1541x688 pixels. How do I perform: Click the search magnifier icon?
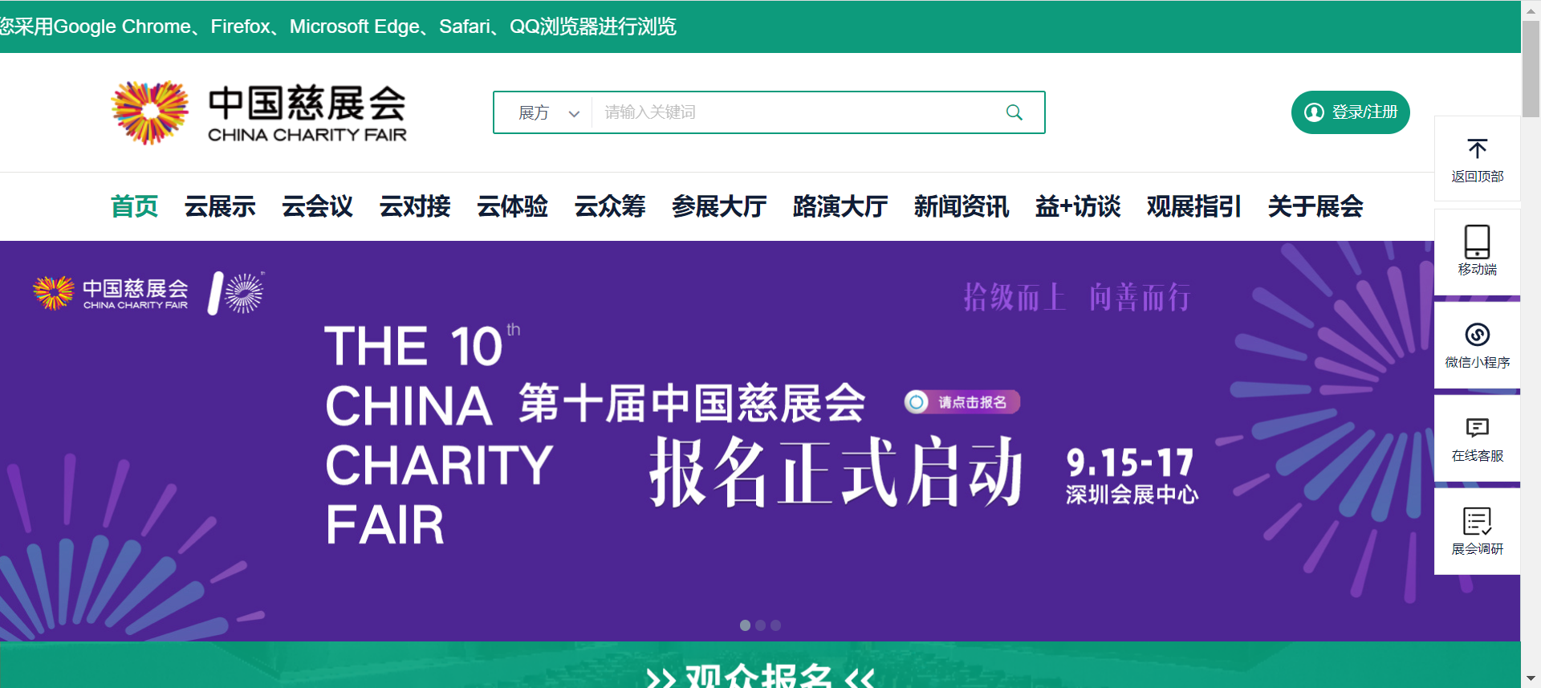pos(1014,112)
